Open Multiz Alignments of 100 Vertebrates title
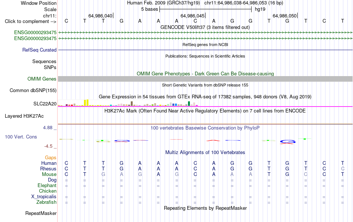The image size is (353, 222). pyautogui.click(x=205, y=153)
